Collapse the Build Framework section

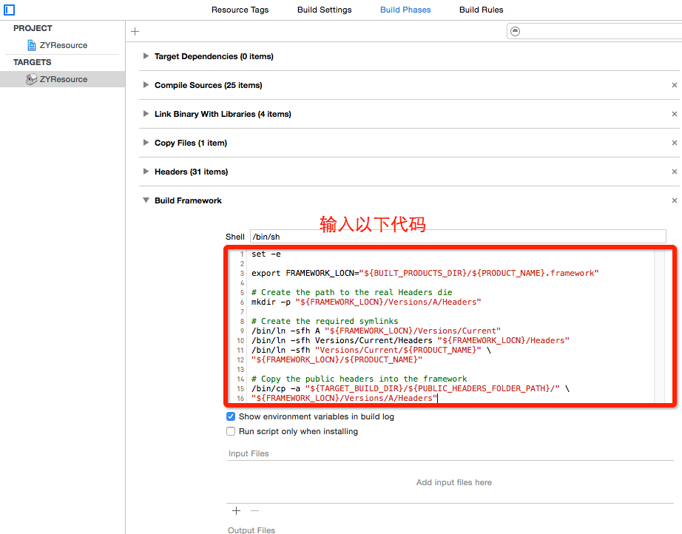(146, 200)
